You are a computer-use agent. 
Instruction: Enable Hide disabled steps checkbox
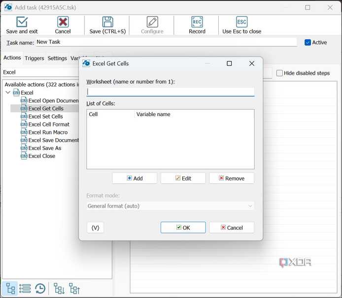(x=279, y=73)
